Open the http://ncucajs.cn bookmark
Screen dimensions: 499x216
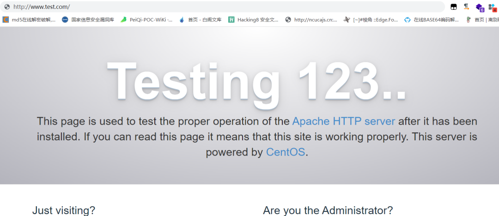[x=311, y=20]
